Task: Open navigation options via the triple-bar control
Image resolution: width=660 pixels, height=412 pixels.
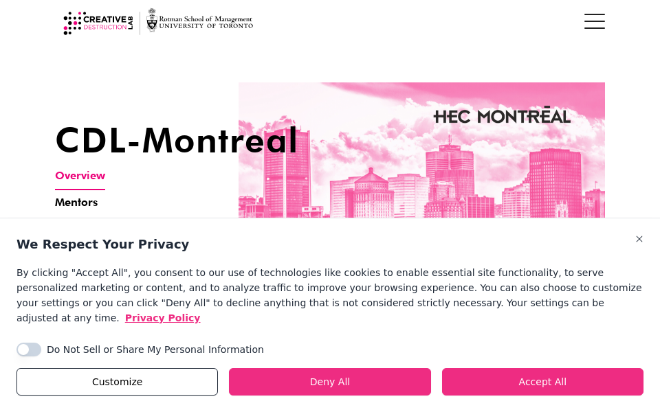Action: [x=594, y=21]
